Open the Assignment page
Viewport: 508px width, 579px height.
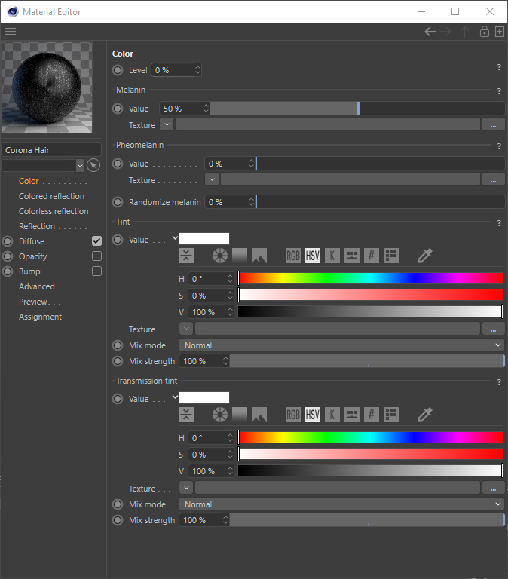click(40, 317)
